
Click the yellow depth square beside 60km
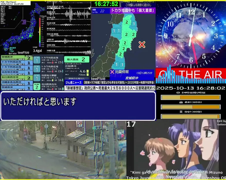(53, 80)
